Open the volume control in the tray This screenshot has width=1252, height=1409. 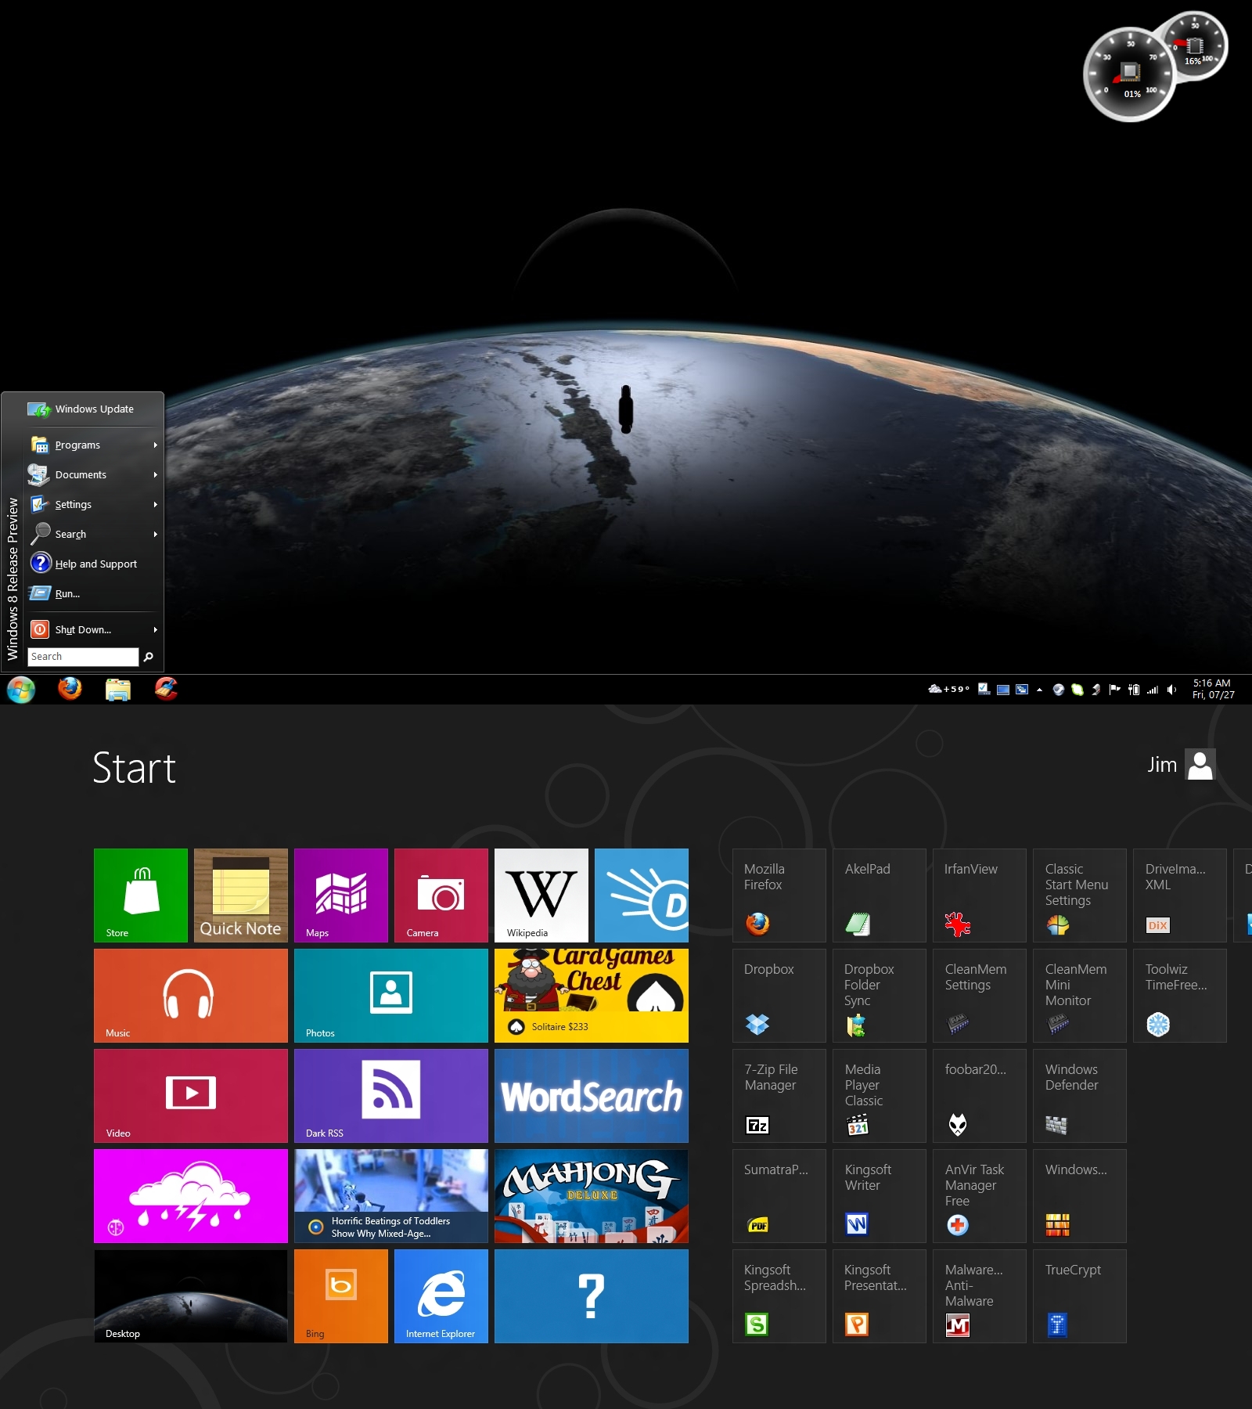[x=1171, y=690]
